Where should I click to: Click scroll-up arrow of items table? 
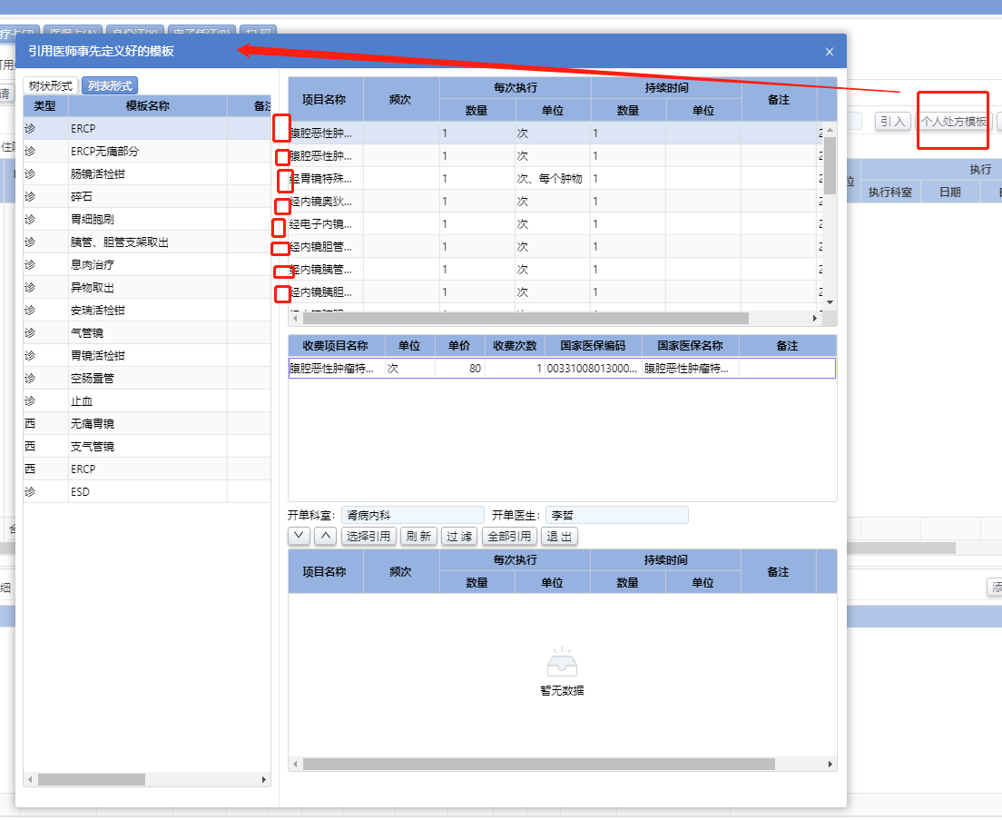tap(830, 130)
